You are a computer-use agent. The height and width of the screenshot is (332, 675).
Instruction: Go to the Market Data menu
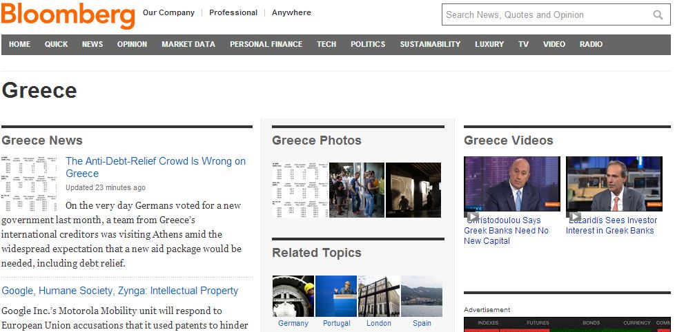click(x=188, y=44)
